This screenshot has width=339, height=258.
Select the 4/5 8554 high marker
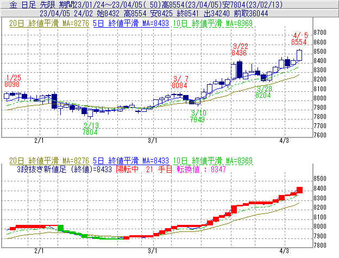(299, 39)
